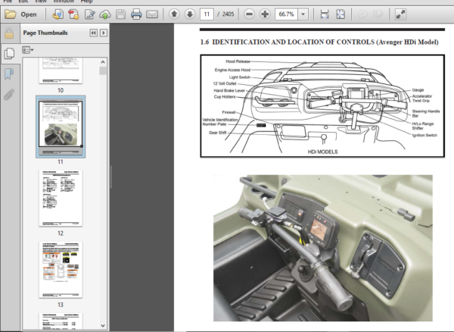Viewport: 454px width, 332px height.
Task: Click the 'Vehicle Identification Number Plate' label
Action: pos(219,122)
